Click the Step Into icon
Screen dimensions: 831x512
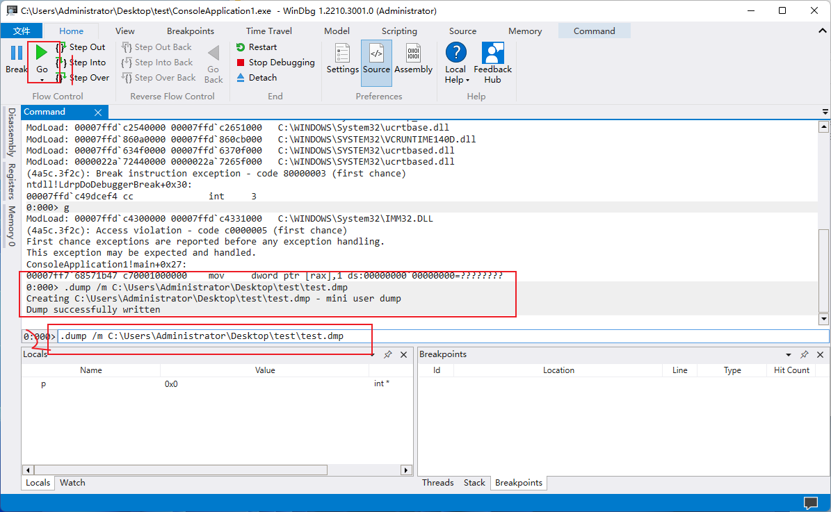click(60, 63)
